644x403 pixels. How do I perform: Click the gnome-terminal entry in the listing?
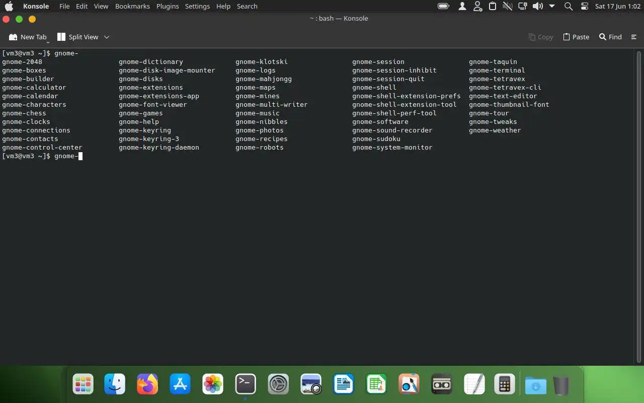pyautogui.click(x=497, y=70)
